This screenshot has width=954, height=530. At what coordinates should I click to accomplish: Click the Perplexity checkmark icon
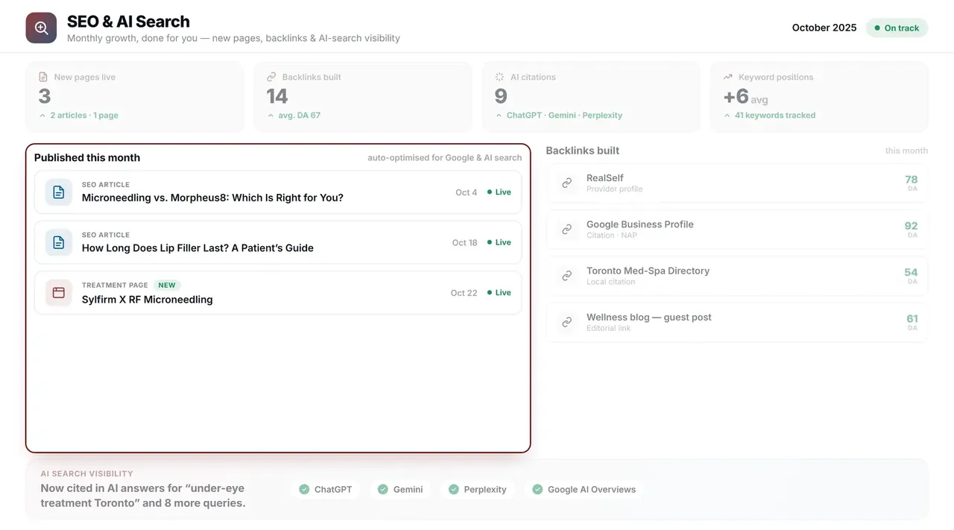453,490
